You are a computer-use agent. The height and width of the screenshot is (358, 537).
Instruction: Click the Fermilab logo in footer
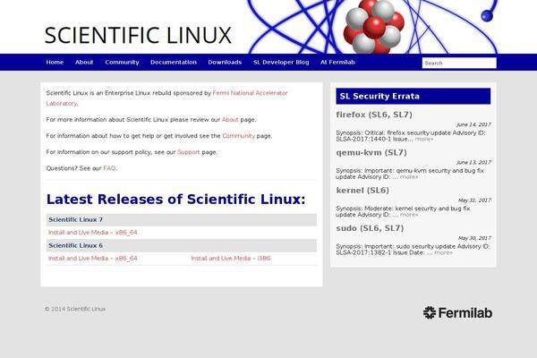point(457,312)
